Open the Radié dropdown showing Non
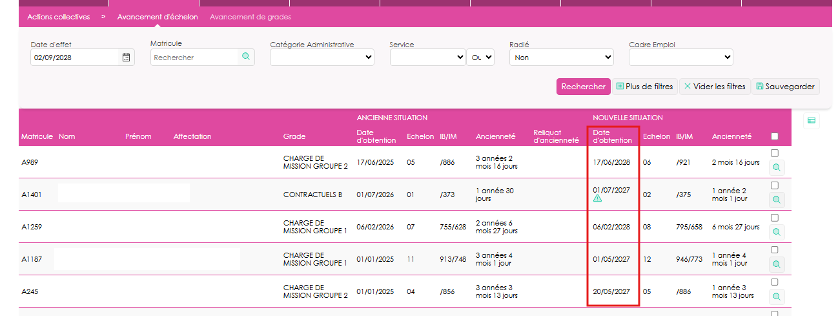838x316 pixels. pyautogui.click(x=561, y=58)
